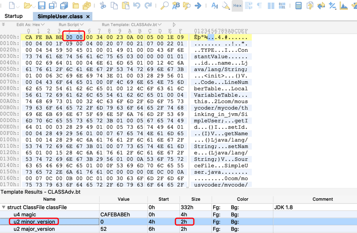This screenshot has width=357, height=233.
Task: Redo the last undone edit
Action: click(148, 5)
